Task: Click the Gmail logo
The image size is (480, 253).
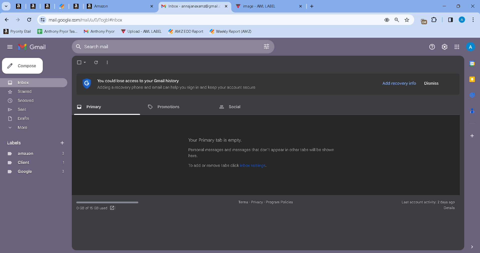Action: [32, 47]
